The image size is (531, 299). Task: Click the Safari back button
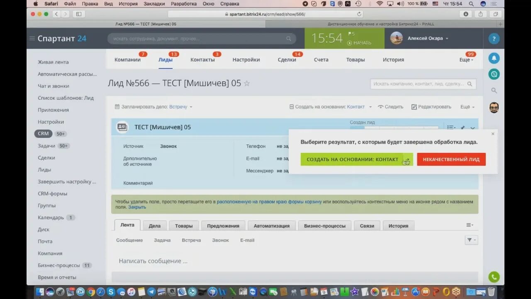pos(57,14)
